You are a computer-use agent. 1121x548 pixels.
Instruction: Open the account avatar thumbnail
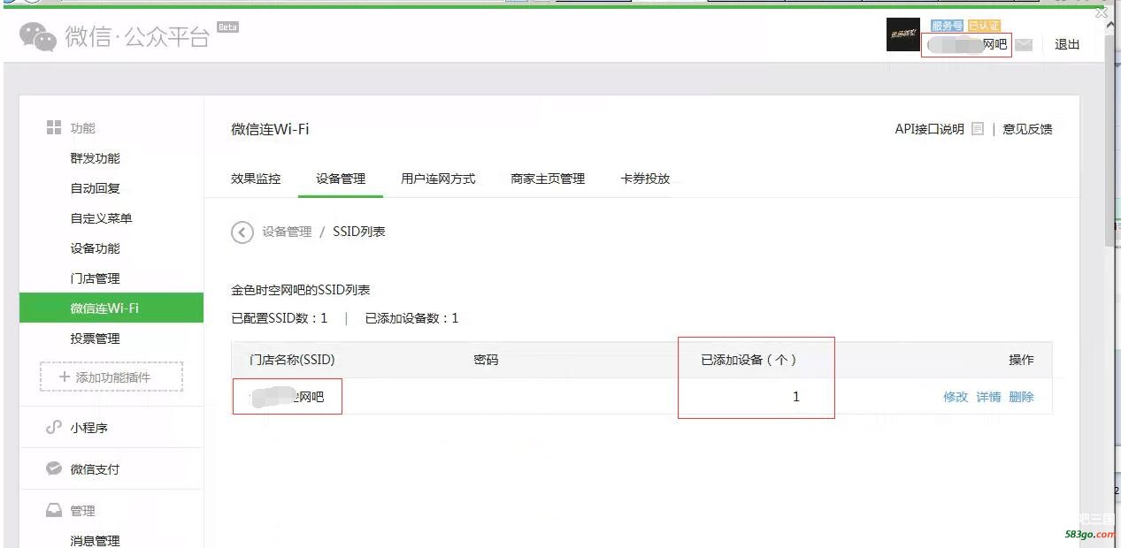pos(902,34)
